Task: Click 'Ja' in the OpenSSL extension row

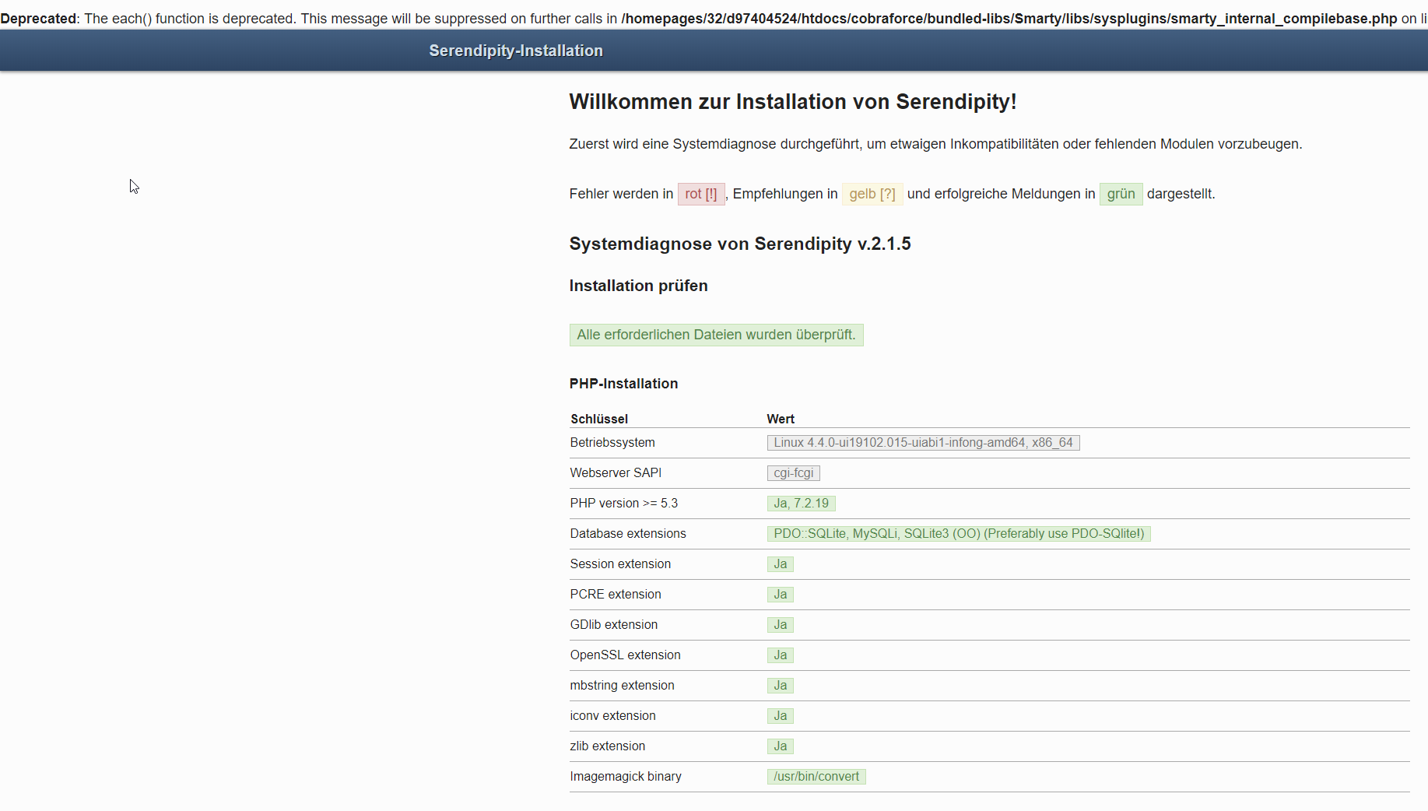Action: 780,655
